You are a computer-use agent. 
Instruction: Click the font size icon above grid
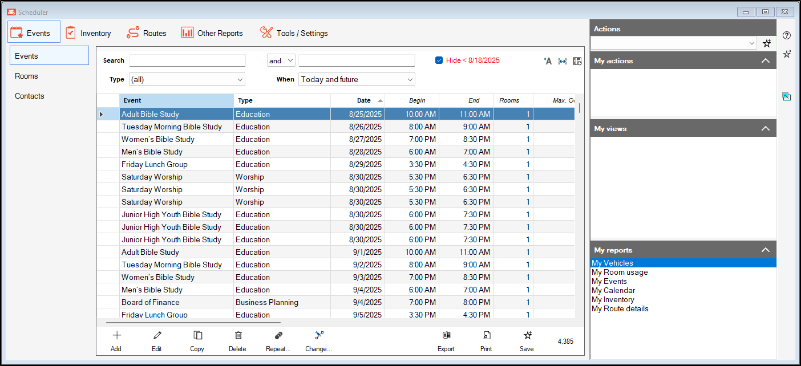[x=548, y=61]
